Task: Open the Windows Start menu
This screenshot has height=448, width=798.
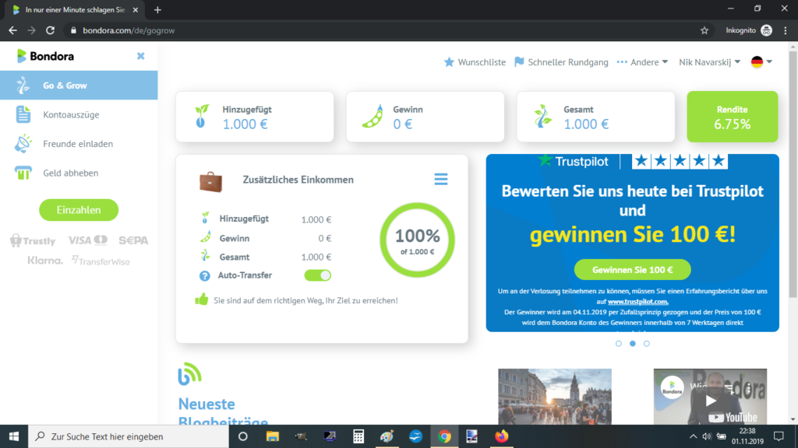Action: pos(14,436)
